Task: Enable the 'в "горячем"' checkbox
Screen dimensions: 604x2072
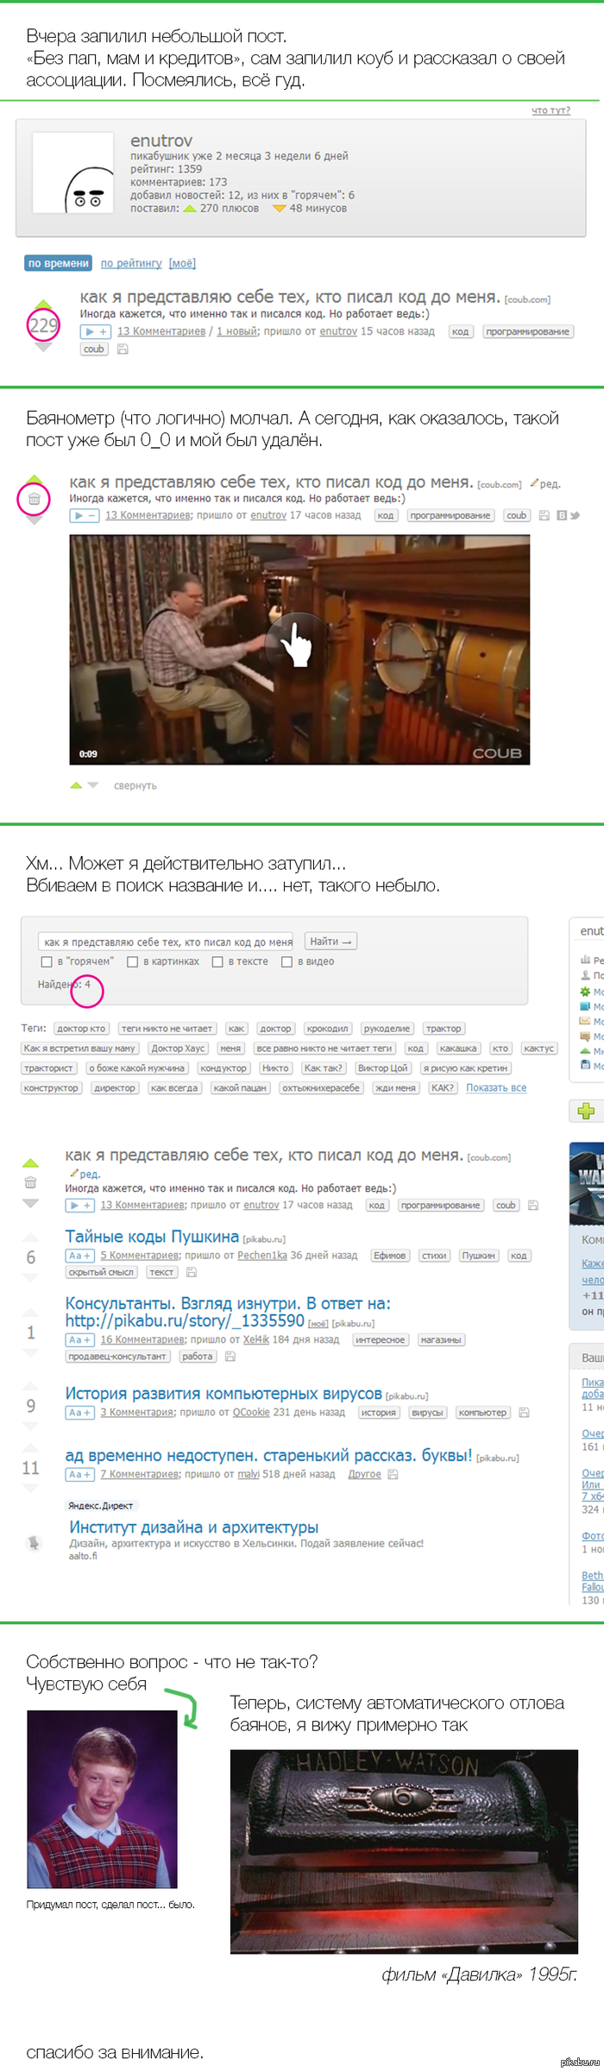Action: pos(47,961)
